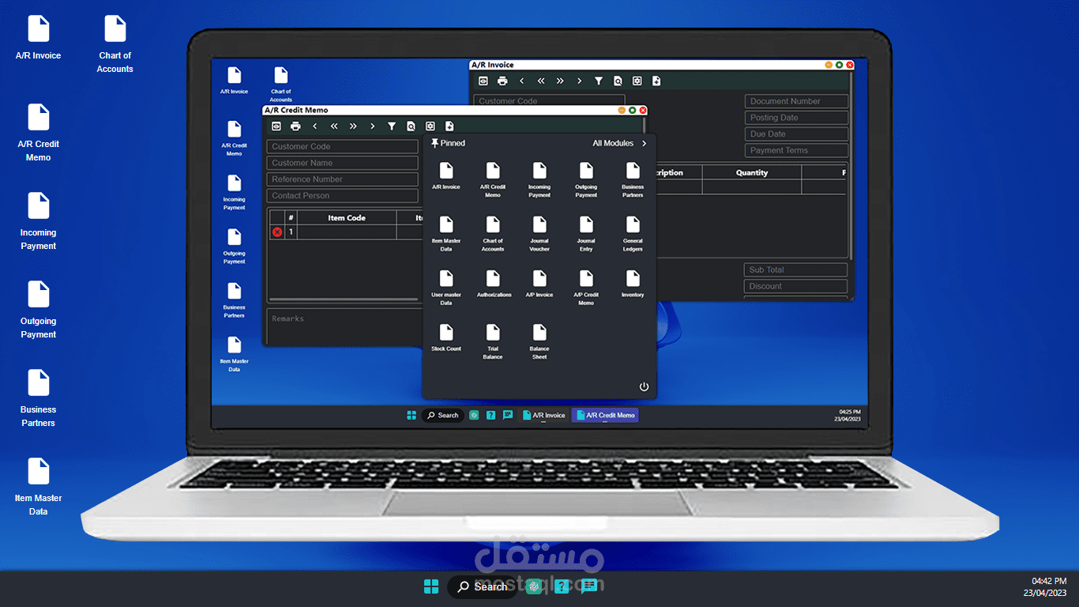The image size is (1079, 607).
Task: Click into the Remarks text area
Action: (x=344, y=326)
